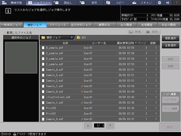This screenshot has width=181, height=136.
Task: Click the globe web browser icon
Action: coord(159,2)
